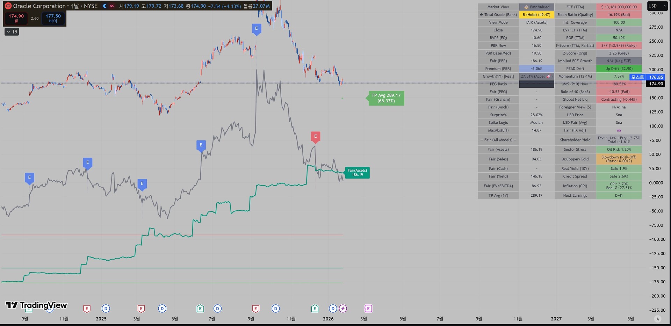This screenshot has height=326, width=671.
Task: Click the red 174.90 sell button
Action: [x=16, y=19]
